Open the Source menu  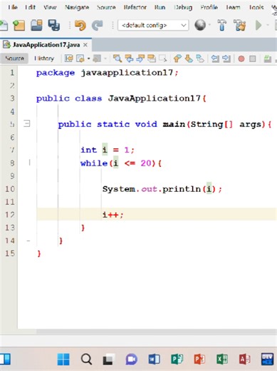pyautogui.click(x=106, y=7)
